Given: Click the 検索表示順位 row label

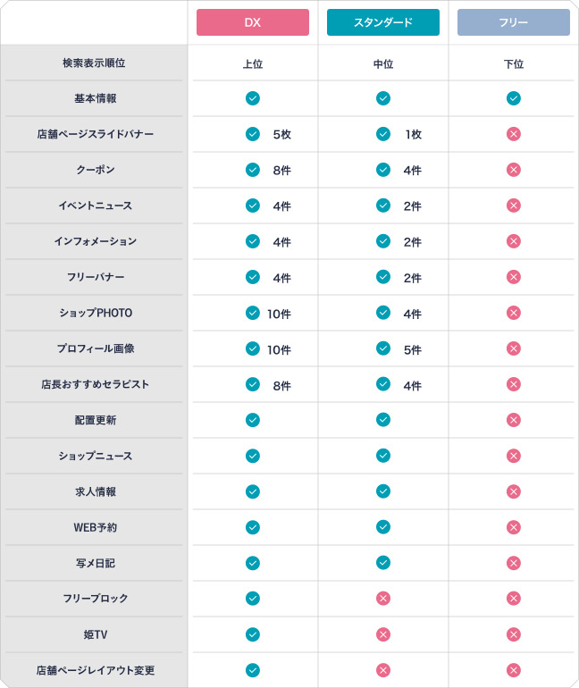Looking at the screenshot, I should pos(94,63).
